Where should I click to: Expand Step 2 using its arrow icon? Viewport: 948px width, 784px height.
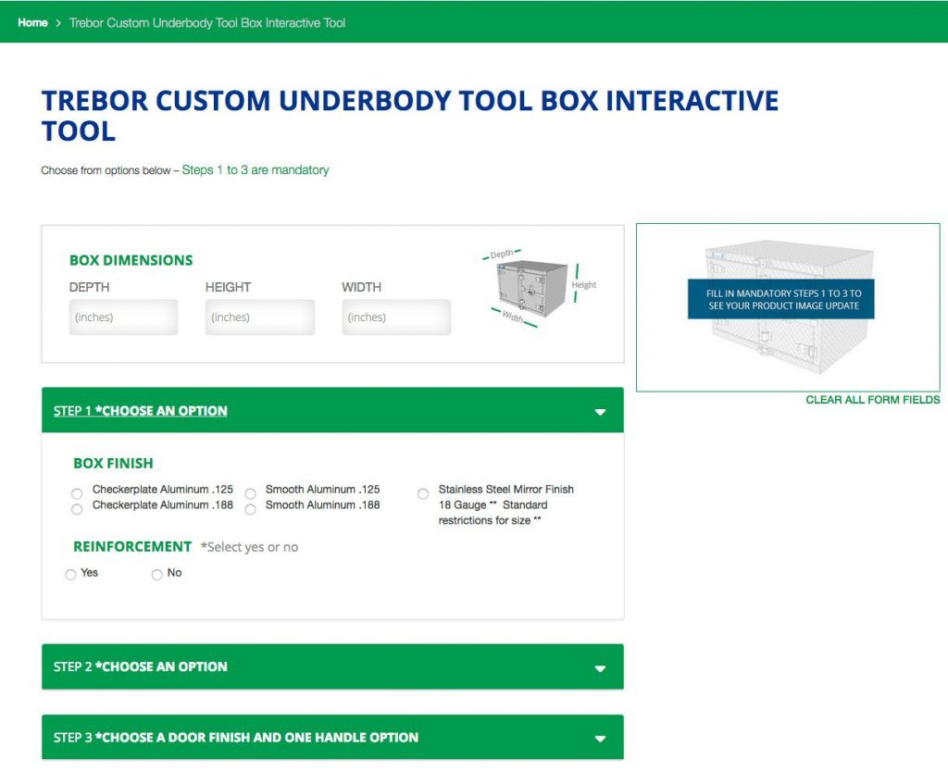[600, 668]
